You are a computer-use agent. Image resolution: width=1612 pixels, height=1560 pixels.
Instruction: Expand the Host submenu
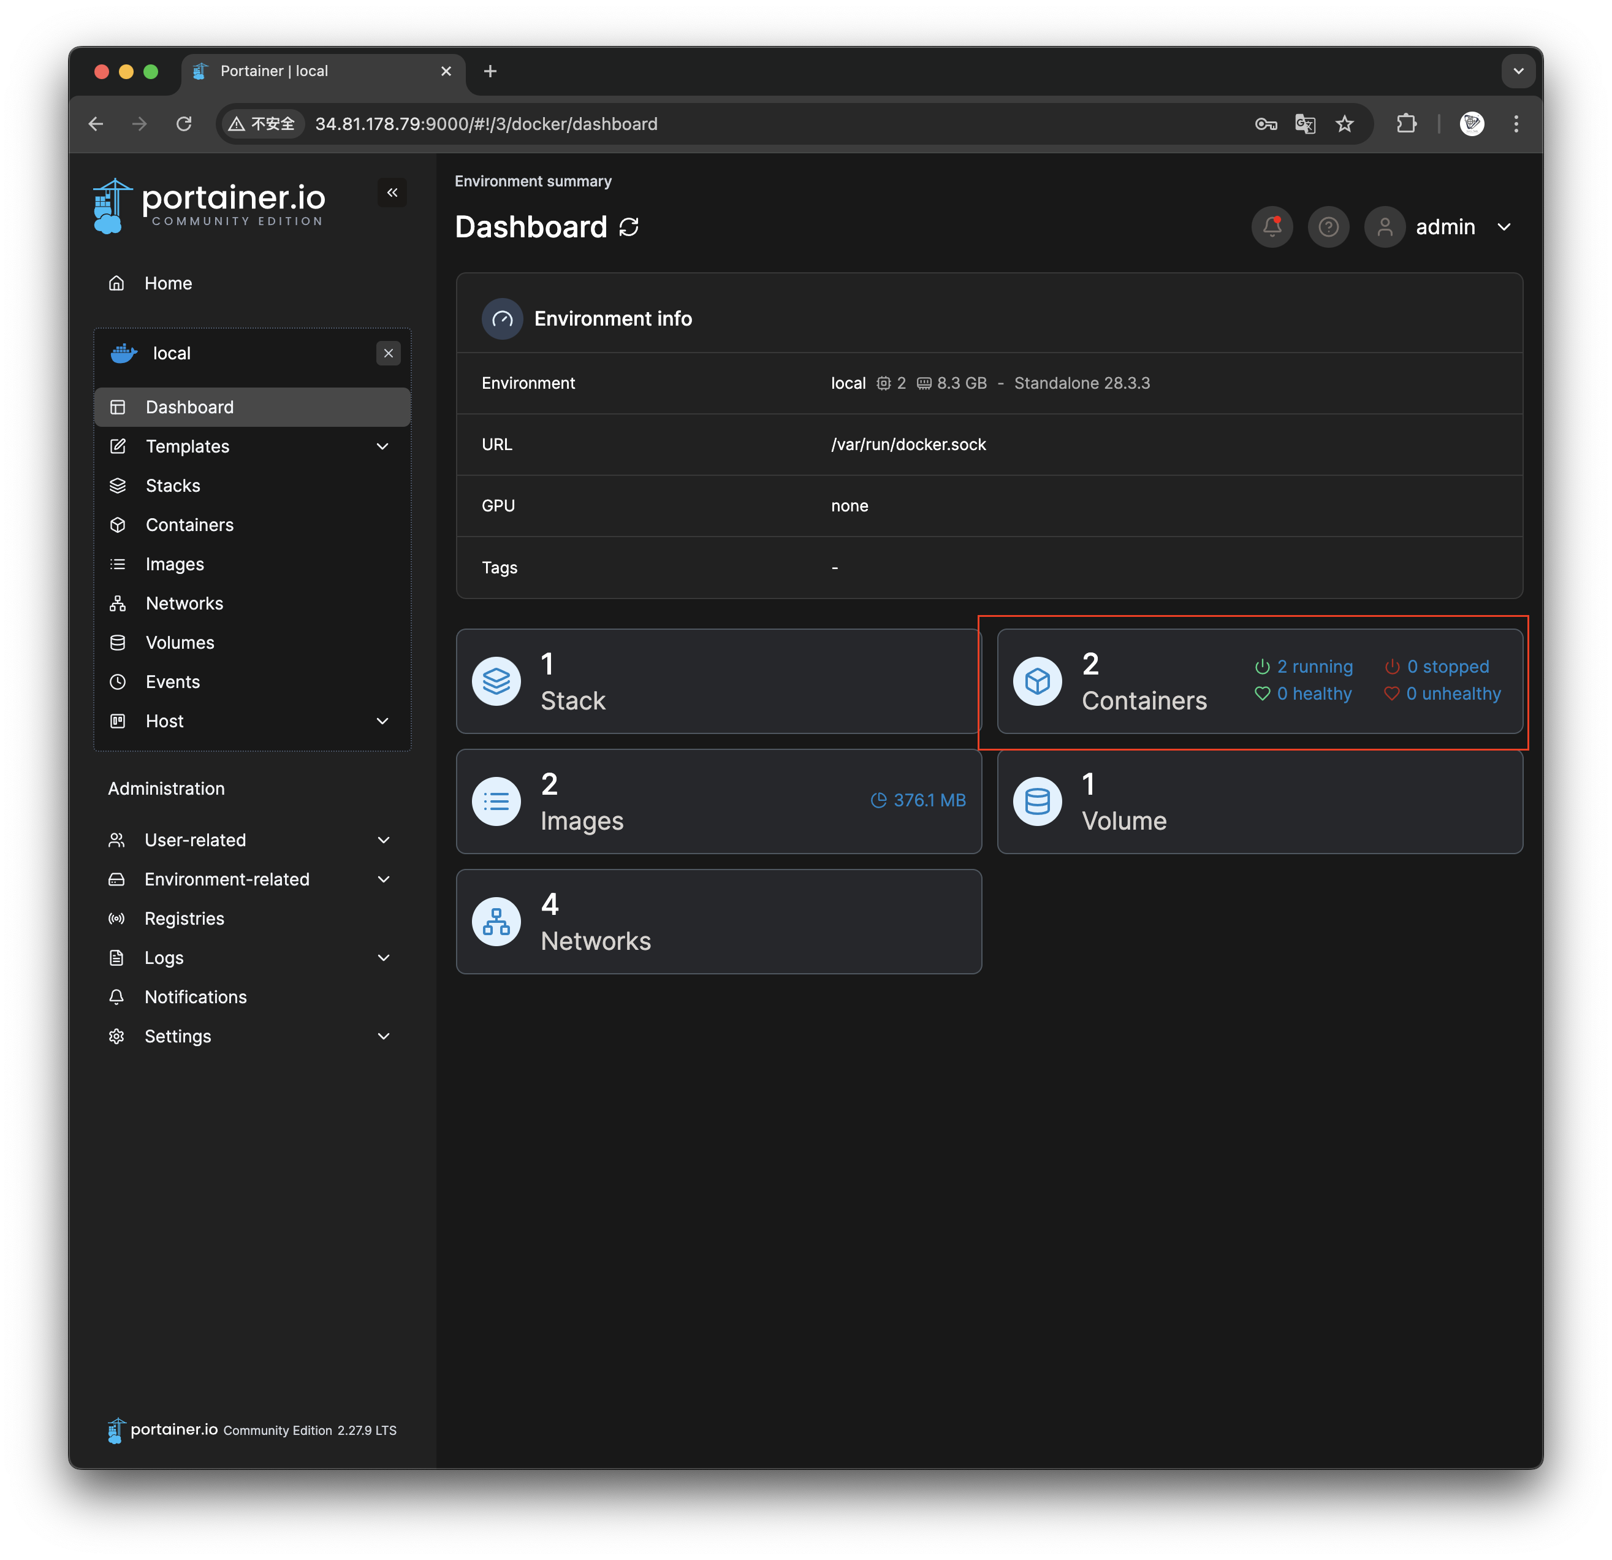(382, 722)
